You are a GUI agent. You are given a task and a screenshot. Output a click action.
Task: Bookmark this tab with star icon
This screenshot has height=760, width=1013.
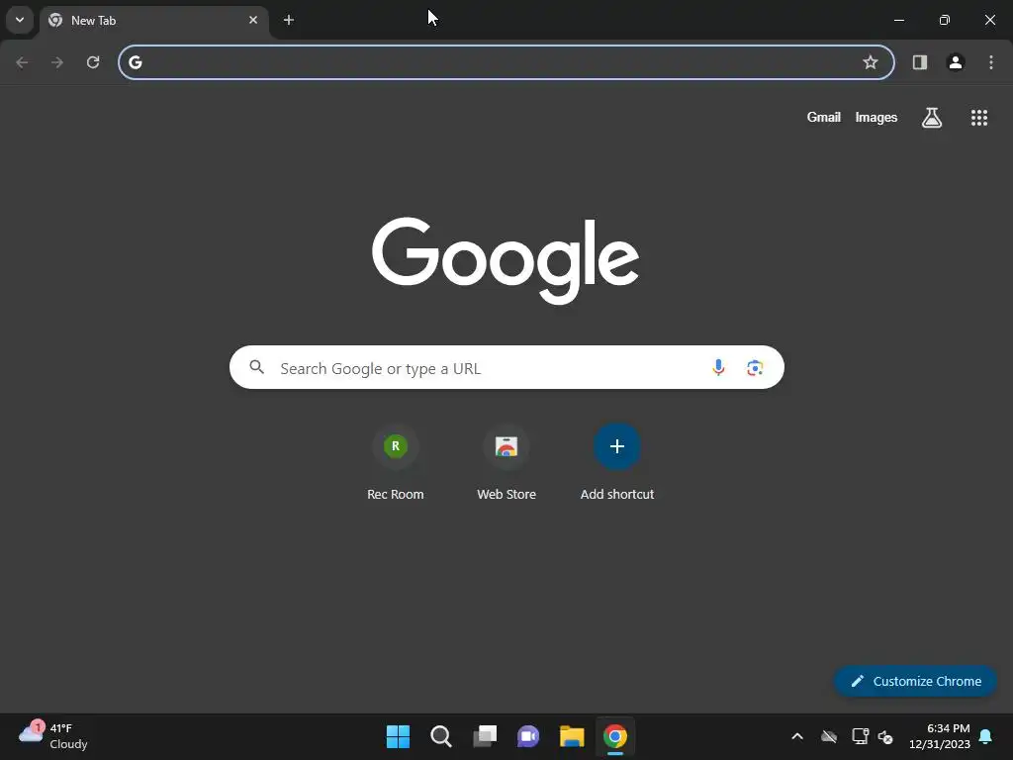871,62
